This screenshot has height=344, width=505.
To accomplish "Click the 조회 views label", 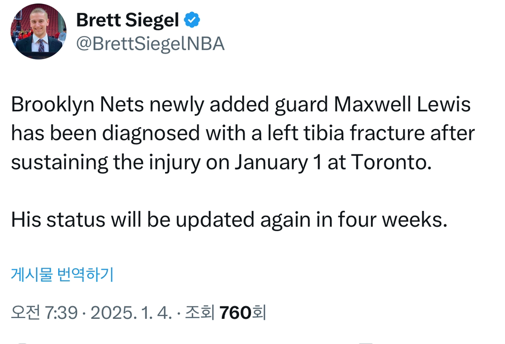I will tap(199, 312).
